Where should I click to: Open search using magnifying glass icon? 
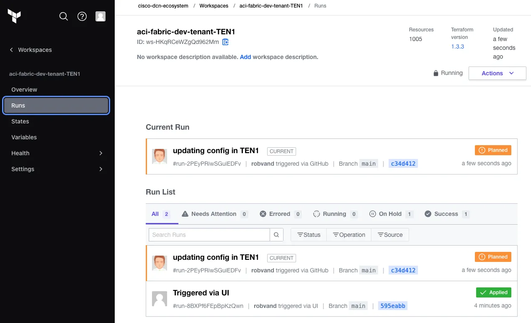(x=64, y=16)
